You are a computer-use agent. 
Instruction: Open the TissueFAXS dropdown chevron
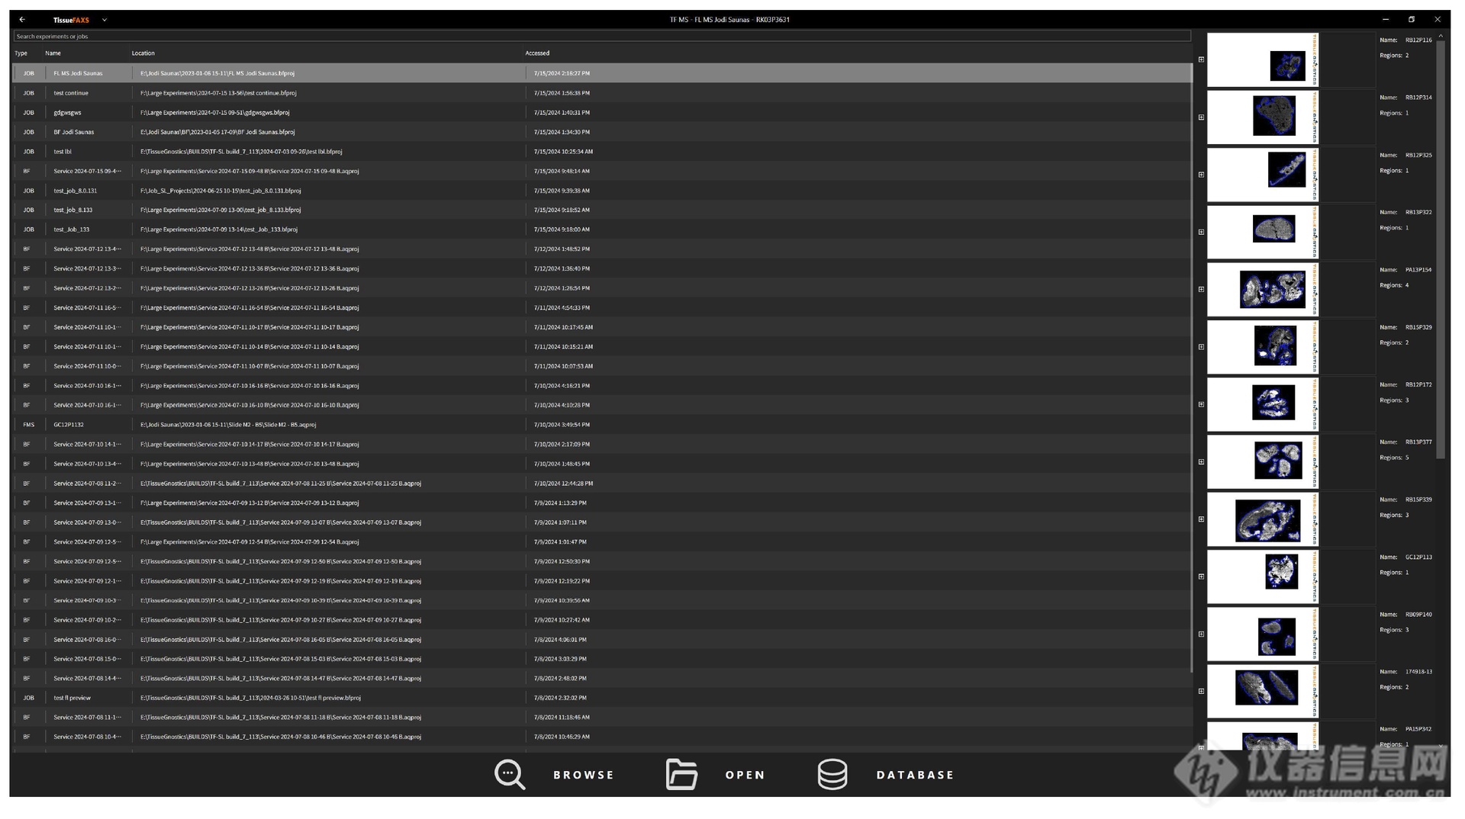pos(105,20)
